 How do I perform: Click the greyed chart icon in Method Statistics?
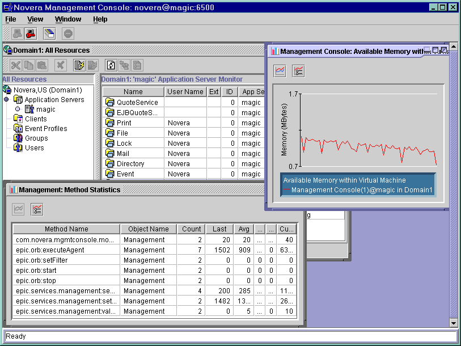coord(18,209)
